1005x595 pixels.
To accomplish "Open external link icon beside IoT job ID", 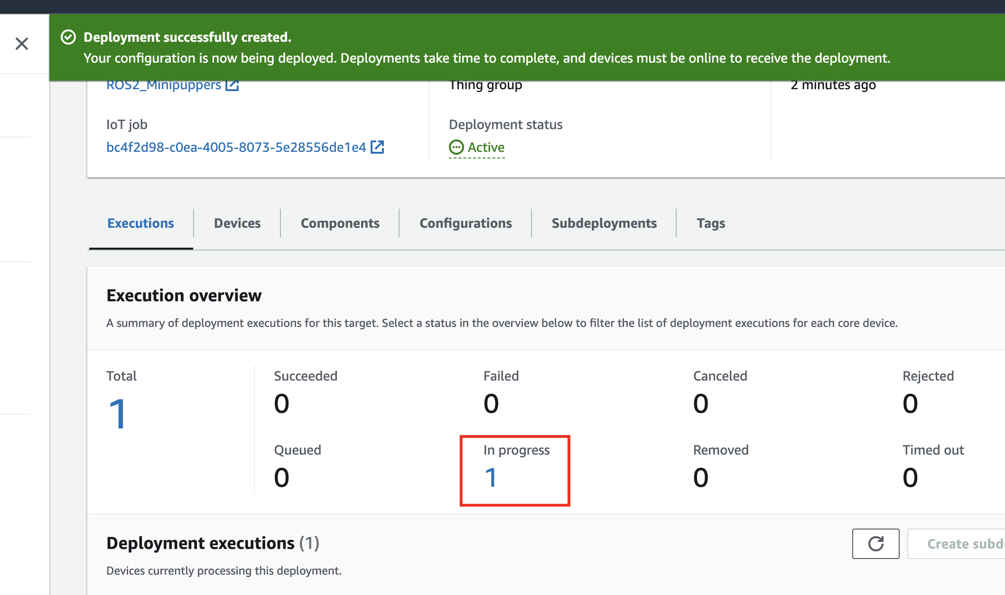I will click(377, 147).
